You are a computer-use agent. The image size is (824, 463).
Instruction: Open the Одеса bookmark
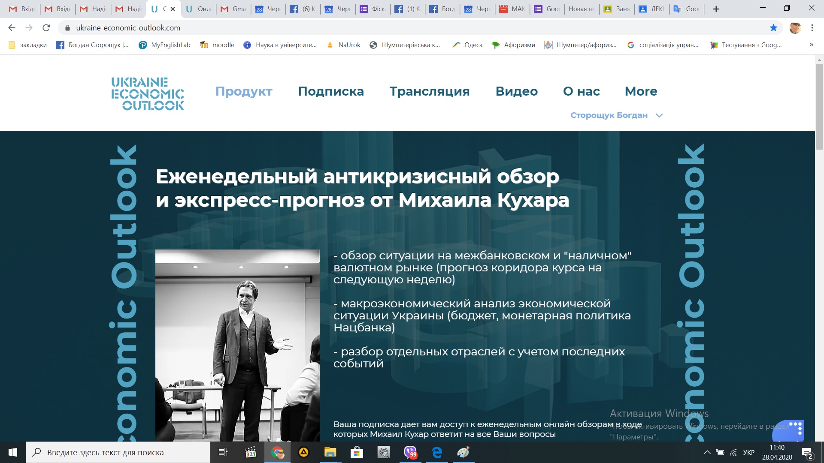pyautogui.click(x=467, y=45)
